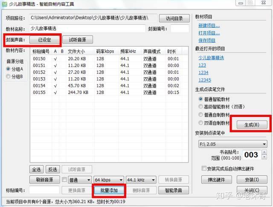Click 文件大小 column header

coord(77,51)
